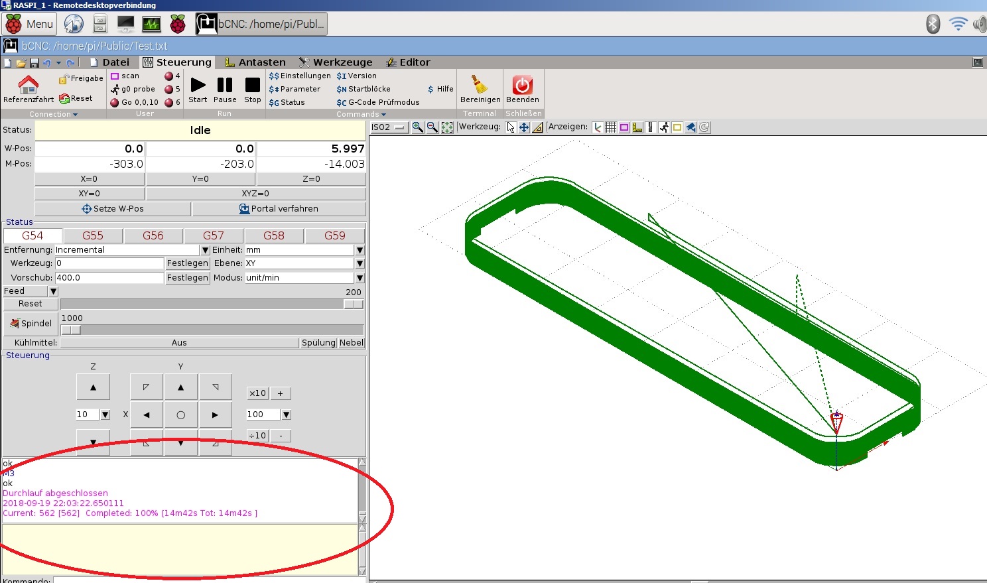Viewport: 987px width, 583px height.
Task: Toggle yellow workarea rectangle display
Action: coord(677,127)
